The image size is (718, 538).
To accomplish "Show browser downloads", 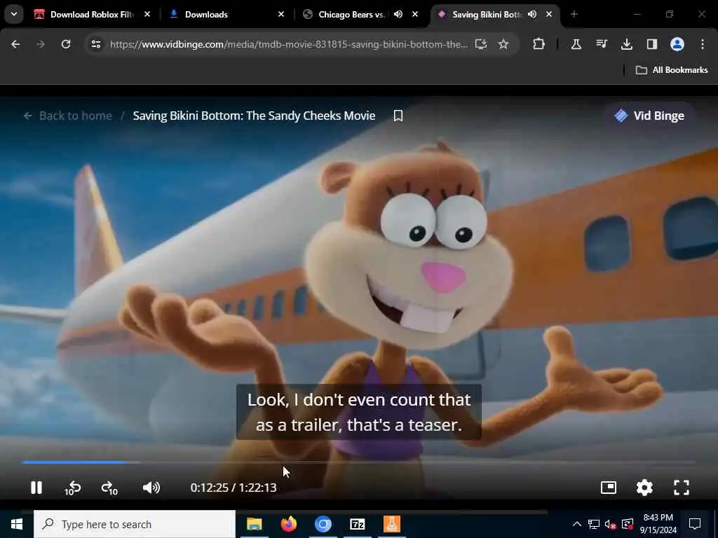I will [626, 44].
